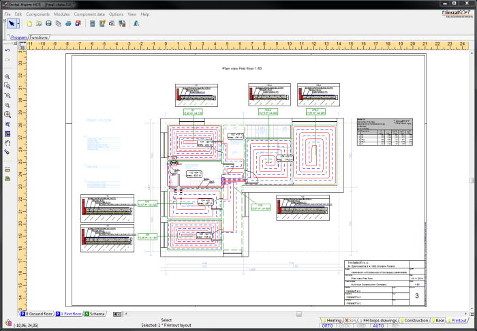Click the Undo arrow icon
Screen dimensions: 477x331
(x=7, y=50)
